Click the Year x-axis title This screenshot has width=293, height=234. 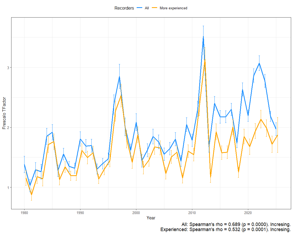tap(151, 218)
